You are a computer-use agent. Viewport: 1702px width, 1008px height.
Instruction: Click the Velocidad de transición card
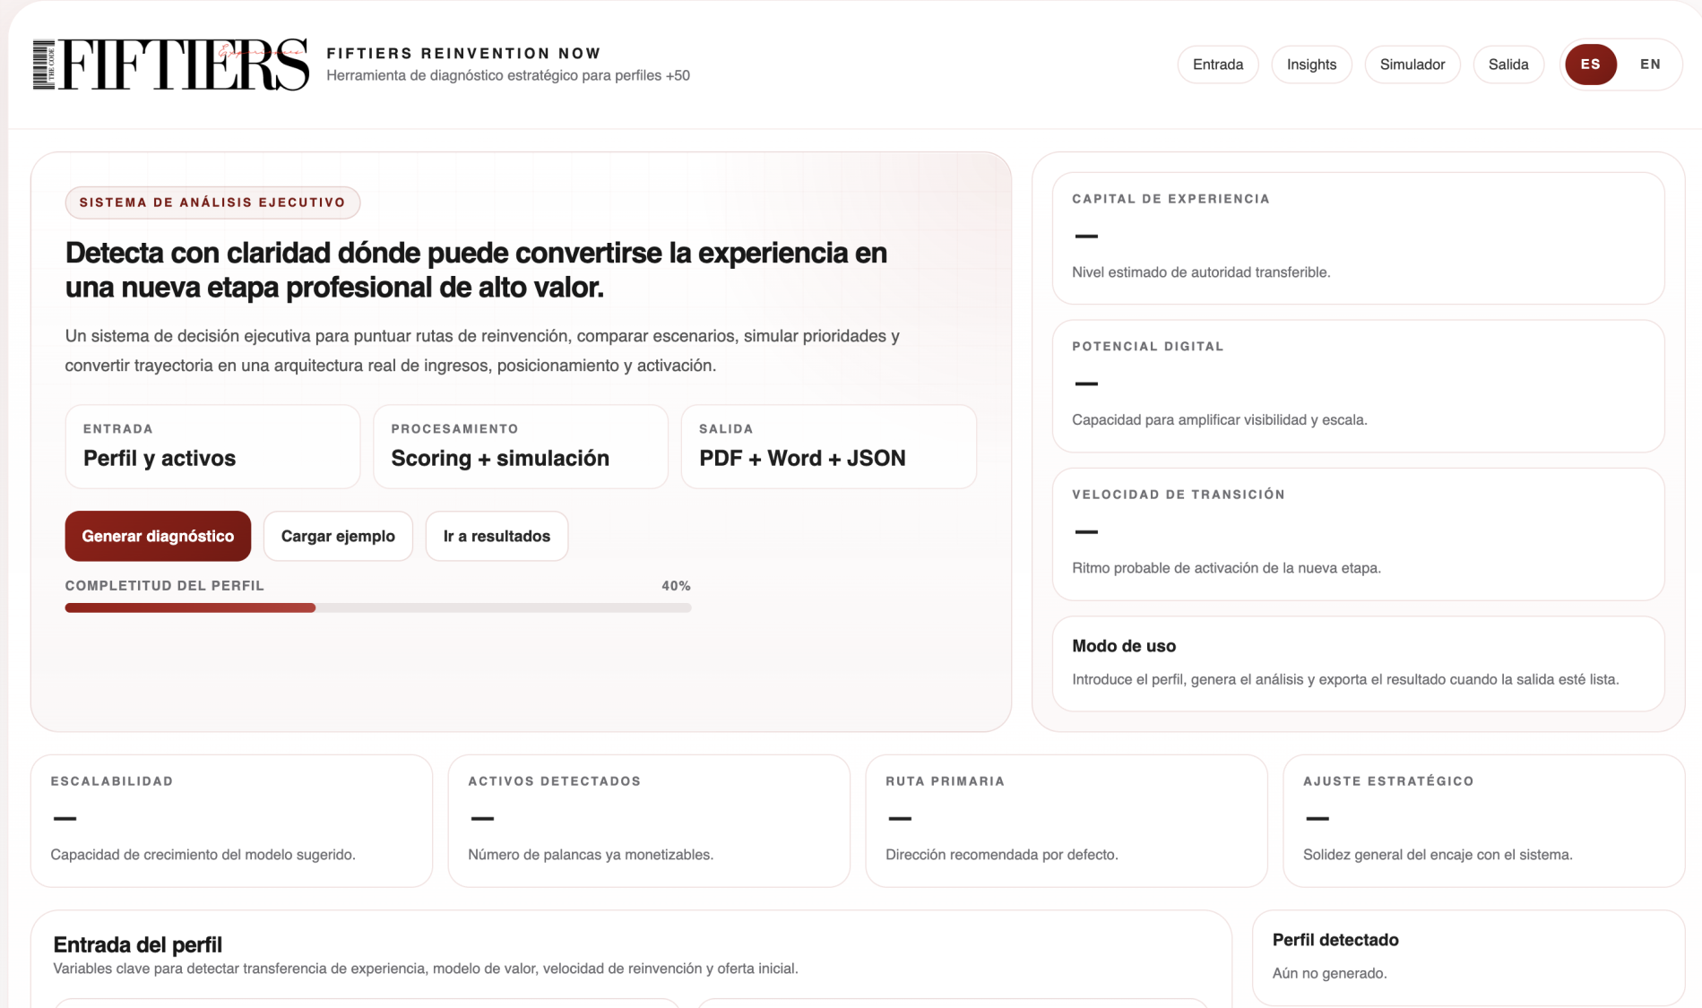pos(1358,533)
